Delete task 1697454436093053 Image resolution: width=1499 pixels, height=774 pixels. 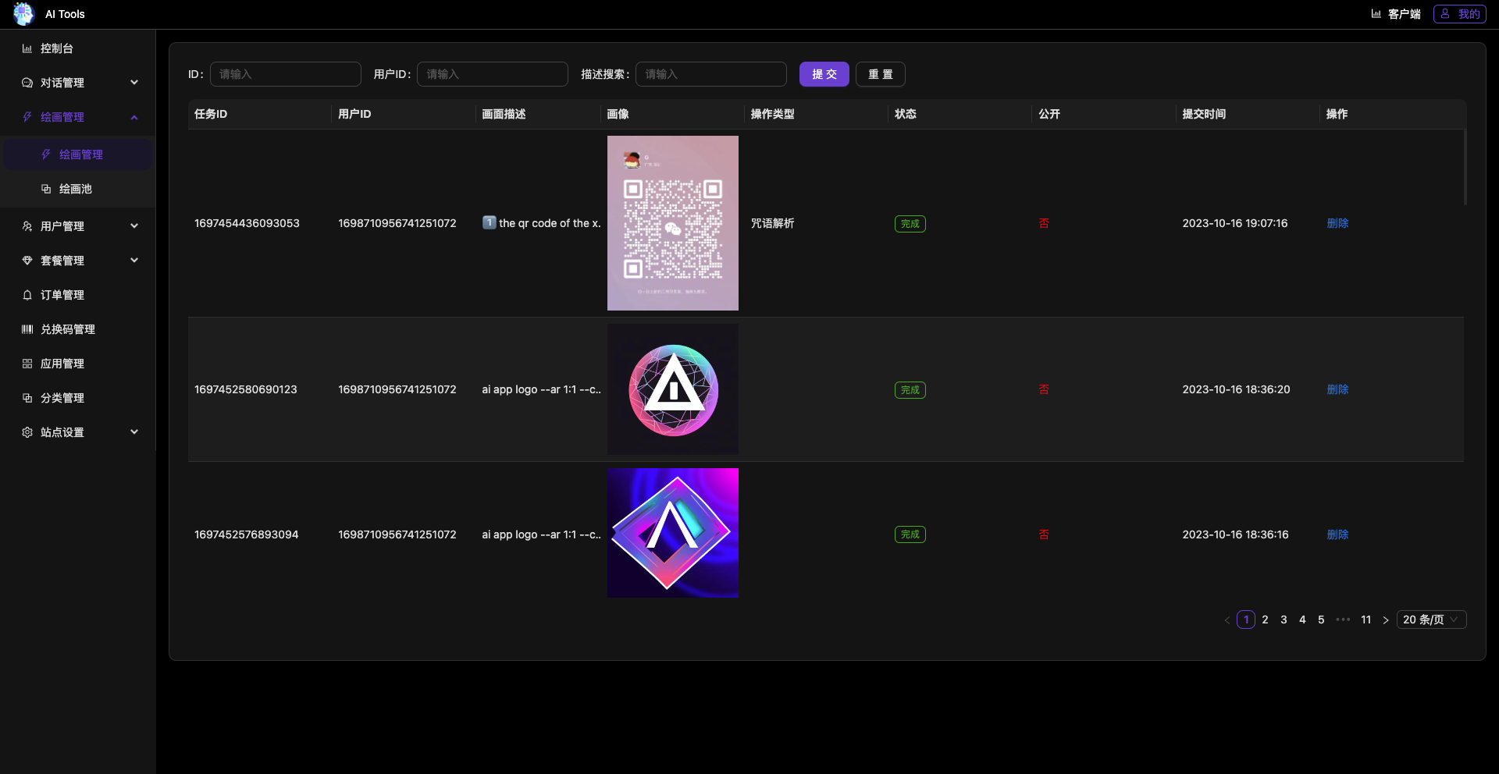tap(1337, 223)
